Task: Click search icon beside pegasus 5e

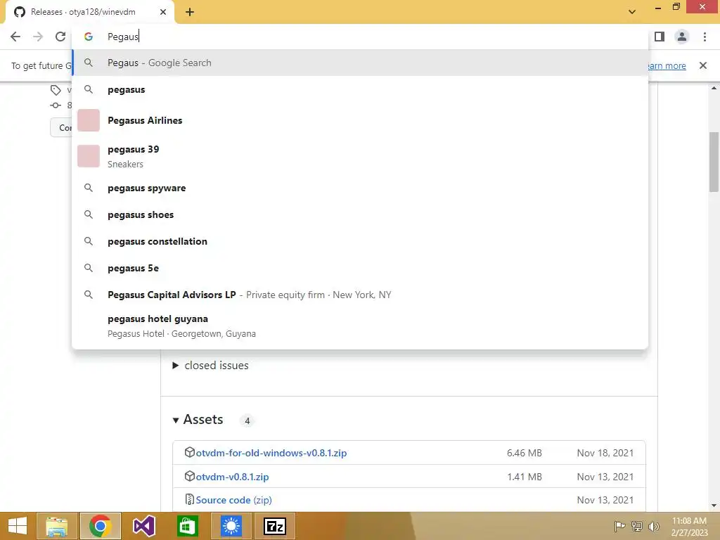Action: click(89, 268)
